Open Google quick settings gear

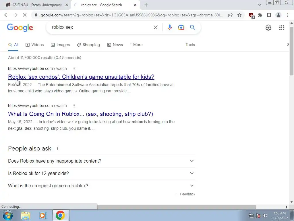[x=268, y=28]
